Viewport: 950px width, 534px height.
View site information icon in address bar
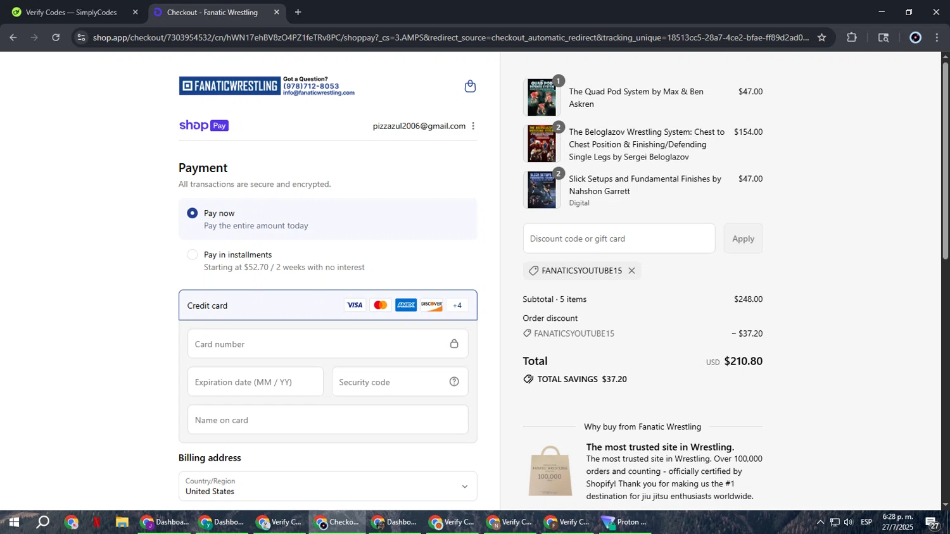tap(80, 37)
